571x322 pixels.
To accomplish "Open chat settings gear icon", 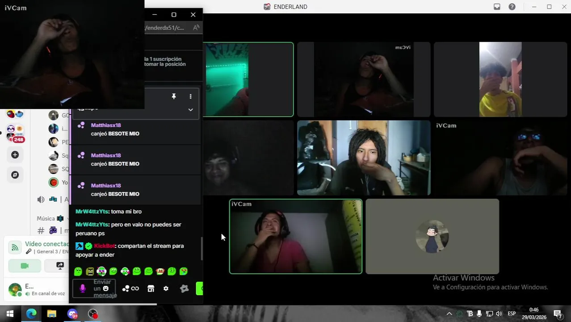I will (x=166, y=288).
